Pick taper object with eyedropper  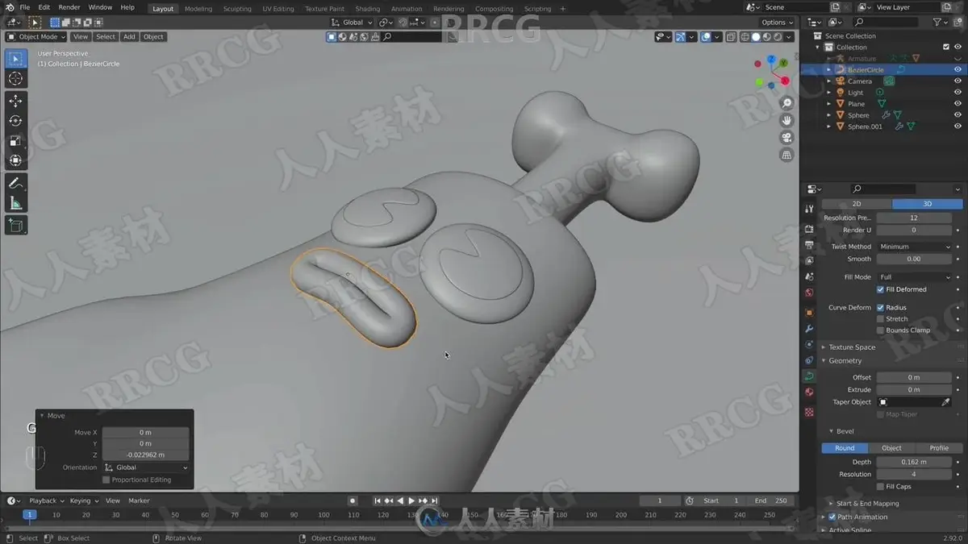[x=946, y=402]
